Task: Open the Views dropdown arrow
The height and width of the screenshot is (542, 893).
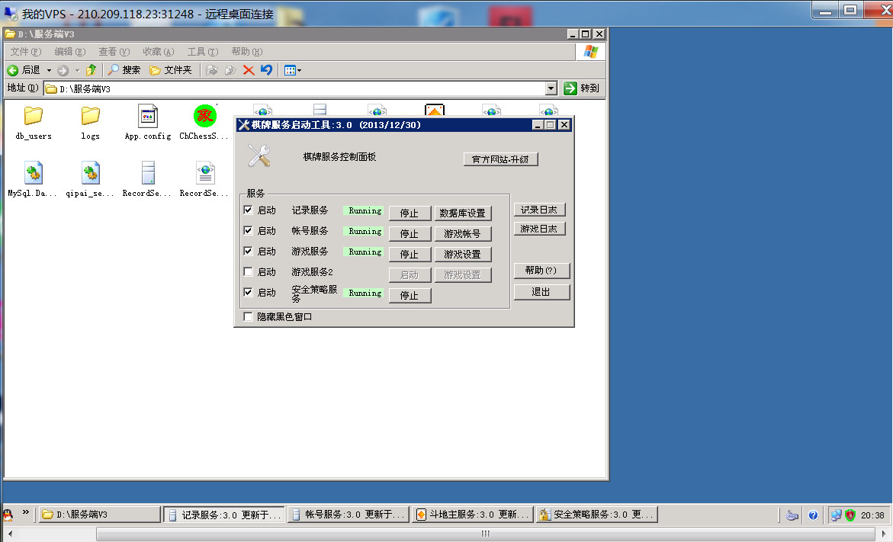Action: click(300, 71)
